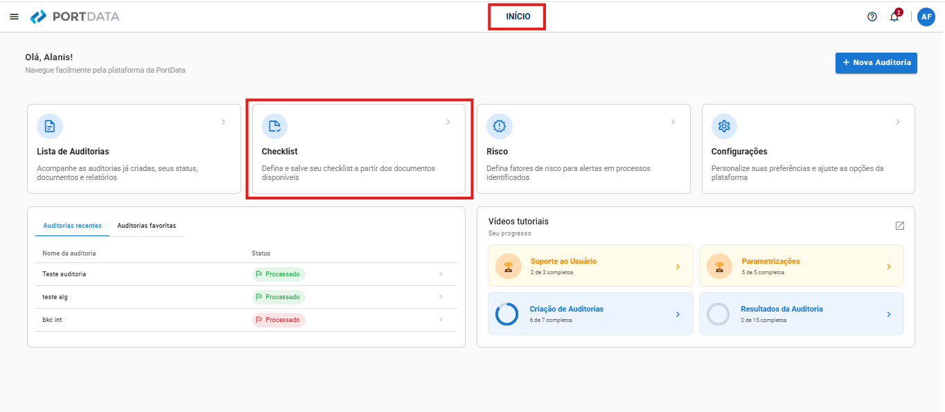Open video tutorials in external window icon
This screenshot has height=412, width=945.
pyautogui.click(x=899, y=226)
